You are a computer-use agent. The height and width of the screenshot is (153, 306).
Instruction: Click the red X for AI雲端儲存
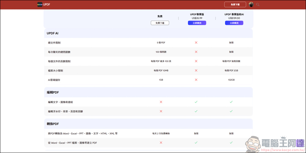(x=196, y=80)
